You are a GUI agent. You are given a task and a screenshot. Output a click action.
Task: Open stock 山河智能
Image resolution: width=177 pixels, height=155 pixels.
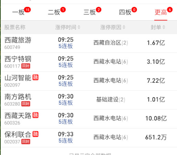click(18, 78)
